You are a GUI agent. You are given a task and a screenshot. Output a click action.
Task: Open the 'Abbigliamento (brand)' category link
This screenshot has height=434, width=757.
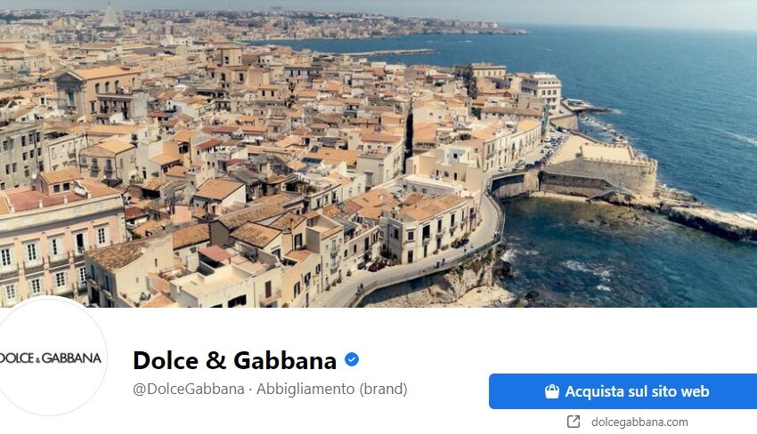coord(331,389)
